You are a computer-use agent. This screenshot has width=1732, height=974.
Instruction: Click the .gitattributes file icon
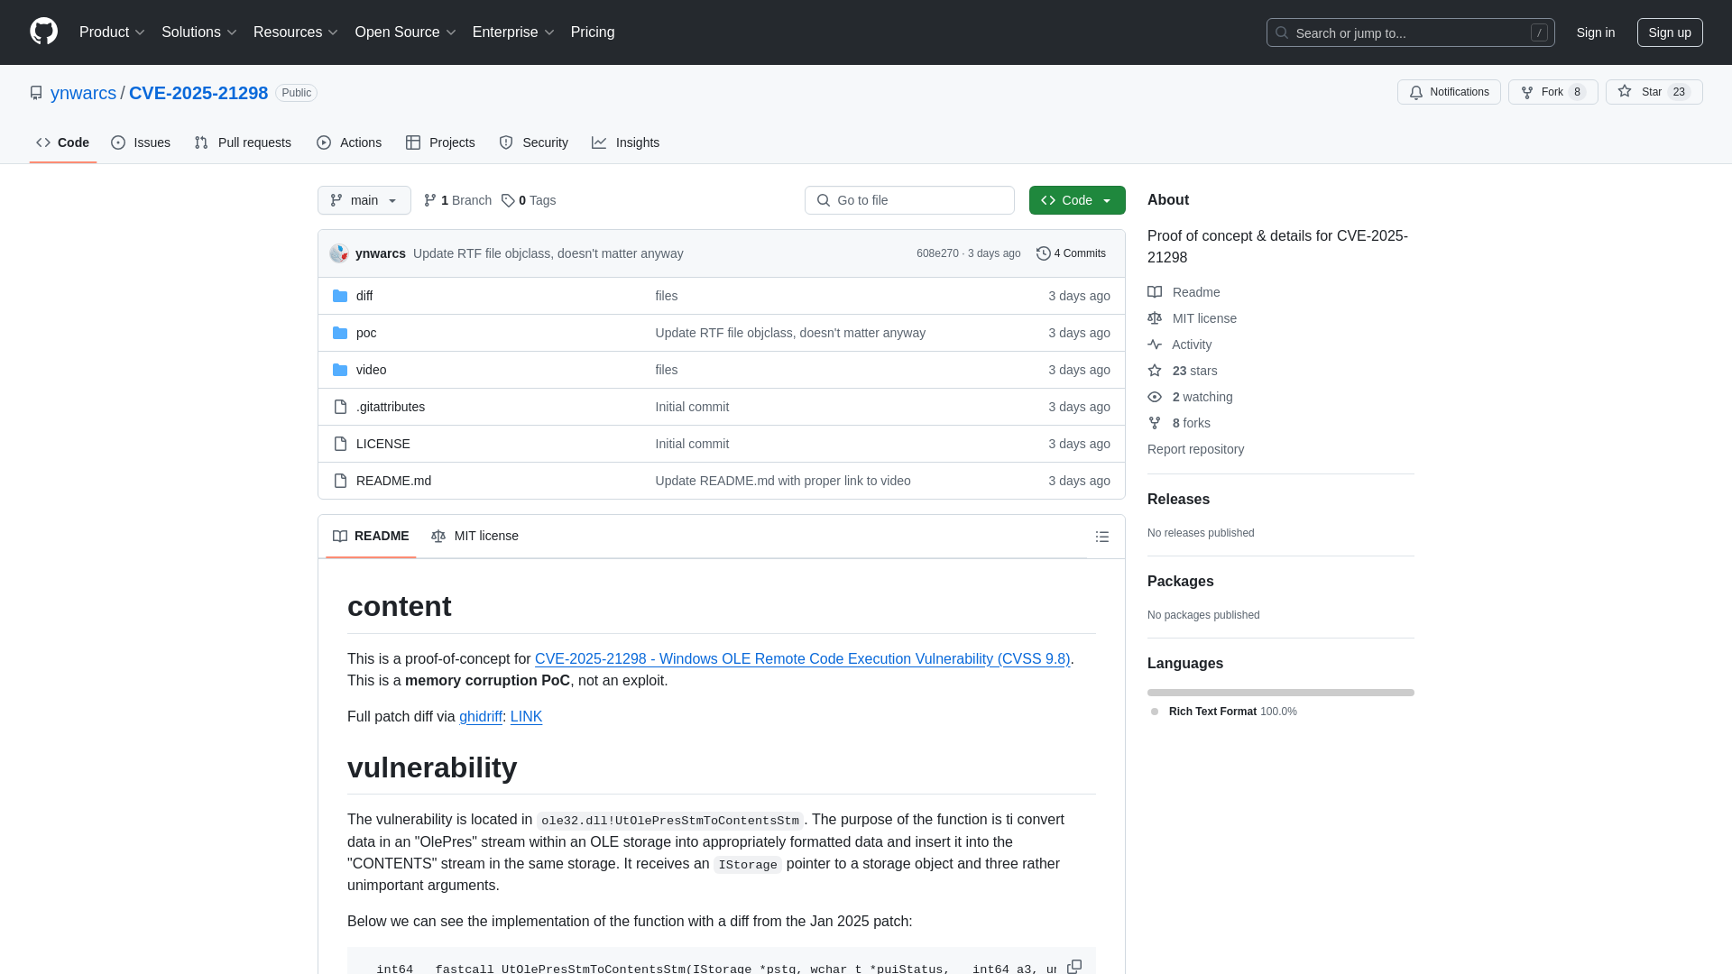(340, 407)
